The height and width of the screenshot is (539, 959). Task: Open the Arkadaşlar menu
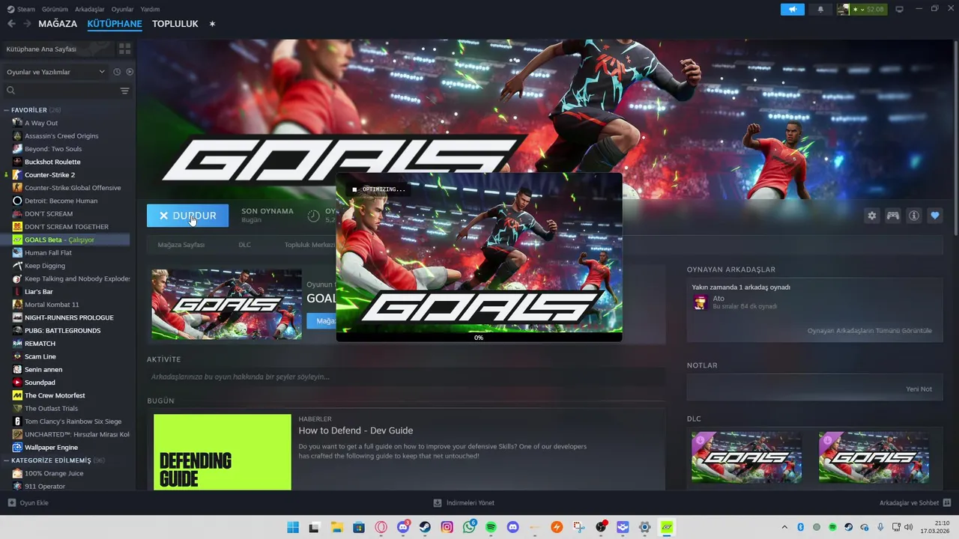coord(90,9)
